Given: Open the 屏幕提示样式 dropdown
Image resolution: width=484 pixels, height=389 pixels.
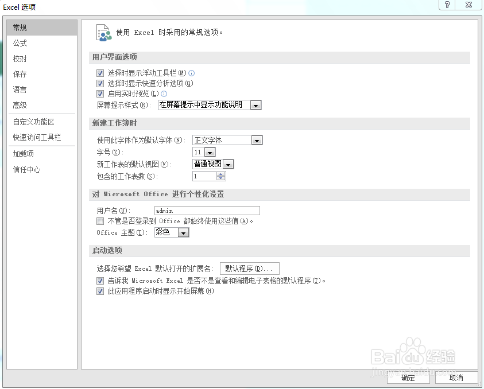Looking at the screenshot, I should 255,105.
